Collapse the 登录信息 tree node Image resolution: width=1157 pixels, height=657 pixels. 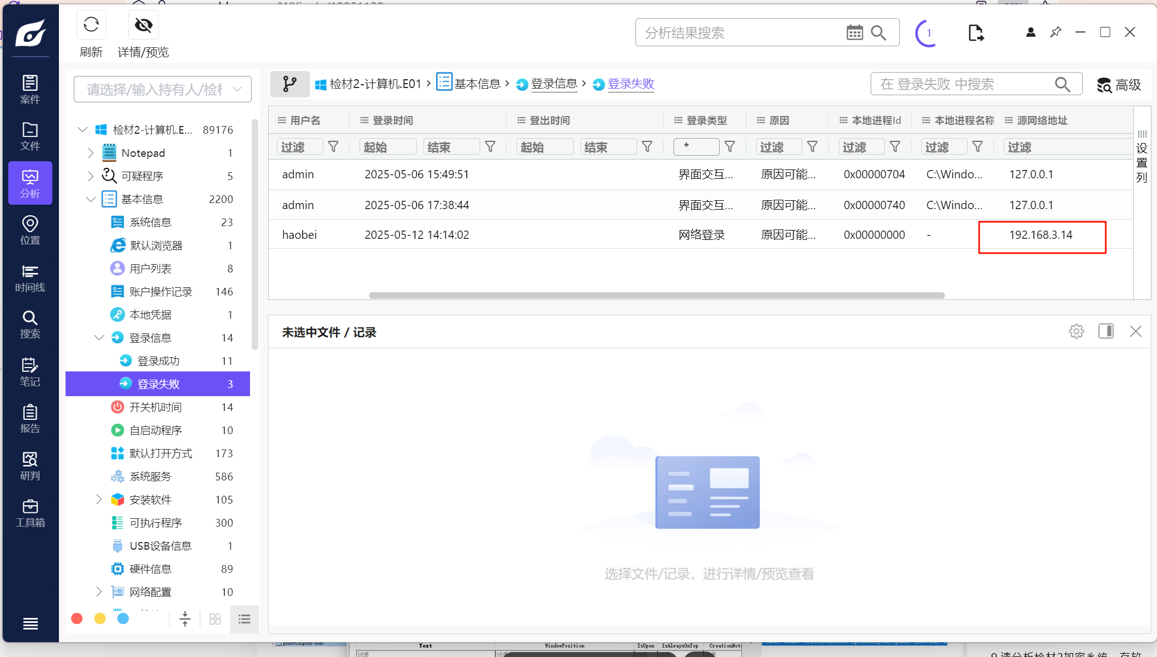click(99, 338)
